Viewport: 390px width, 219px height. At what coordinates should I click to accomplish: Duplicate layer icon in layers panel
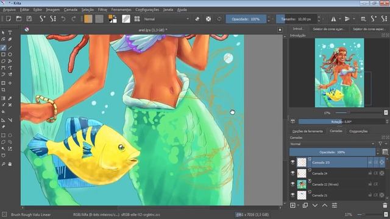(x=305, y=206)
